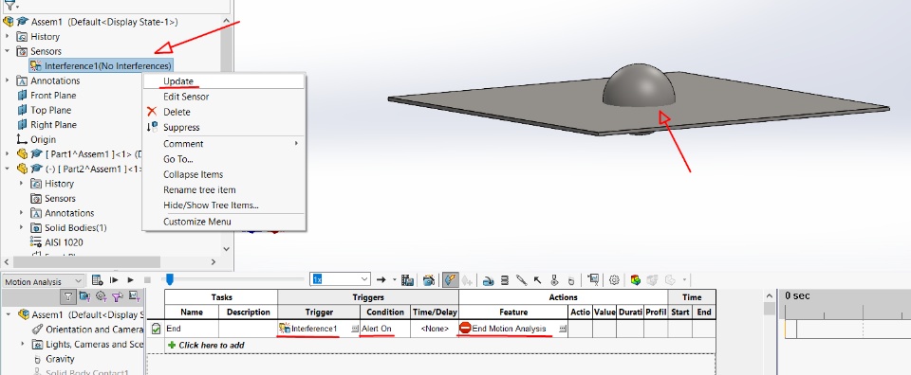Choose Collapse Items in the context menu
Image resolution: width=911 pixels, height=375 pixels.
(224, 174)
